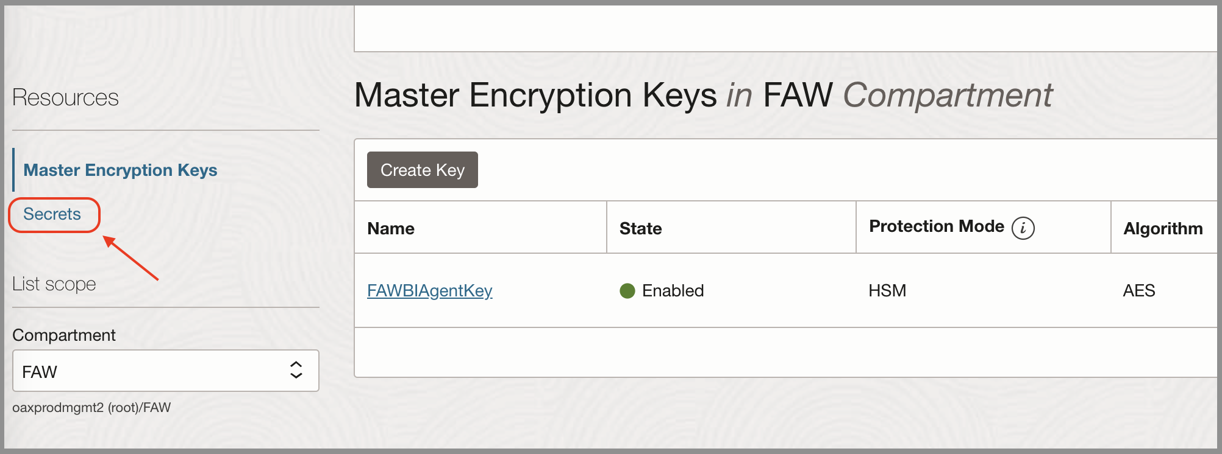Click the Protection Mode column header text

936,226
